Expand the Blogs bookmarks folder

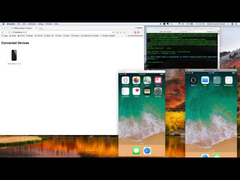[29, 35]
